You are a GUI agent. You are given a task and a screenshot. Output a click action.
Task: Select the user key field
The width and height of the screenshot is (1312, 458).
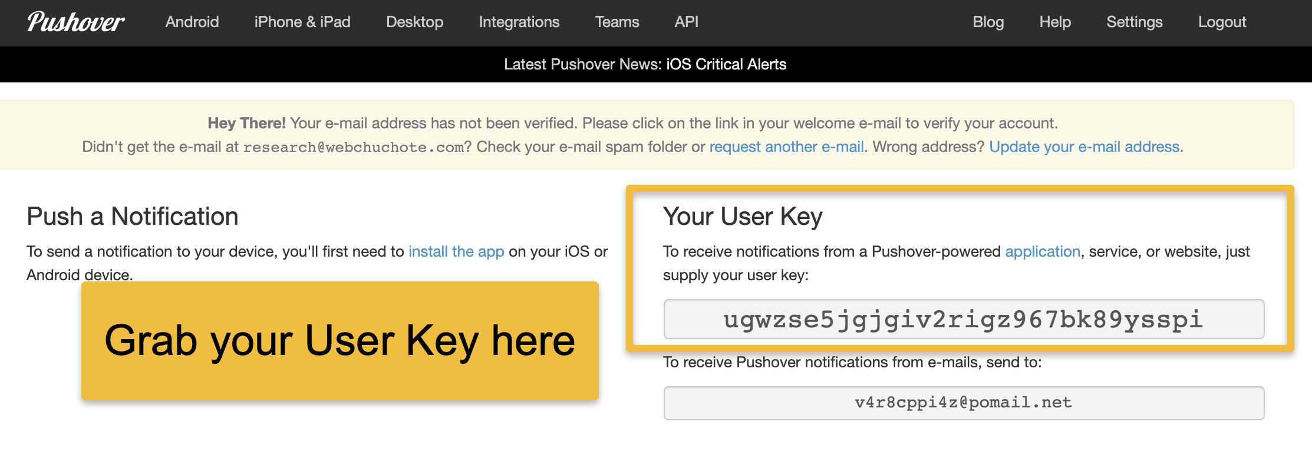[964, 319]
